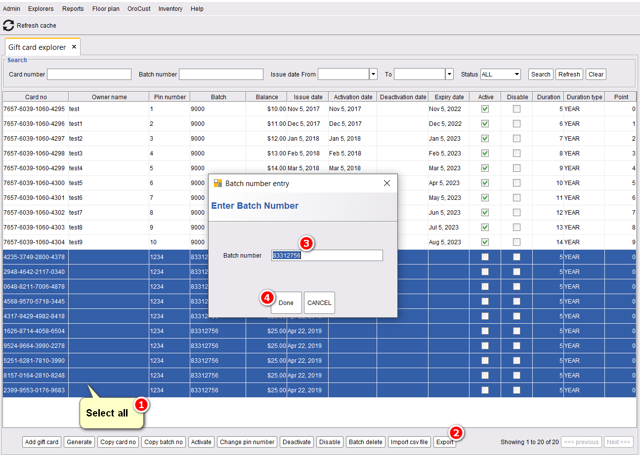
Task: Open the Issue date From calendar dropdown
Action: [374, 74]
